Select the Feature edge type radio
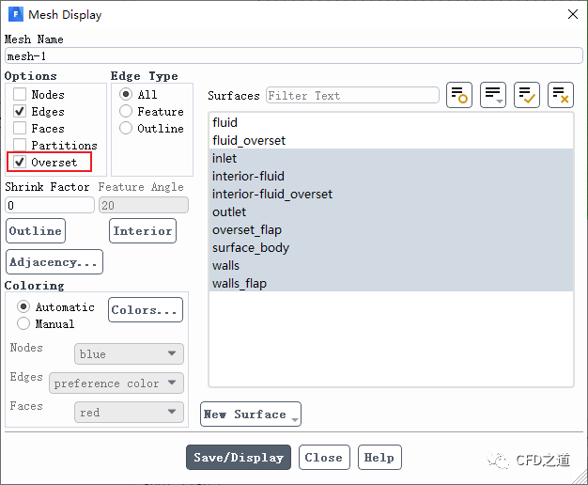Image resolution: width=588 pixels, height=485 pixels. (x=126, y=112)
